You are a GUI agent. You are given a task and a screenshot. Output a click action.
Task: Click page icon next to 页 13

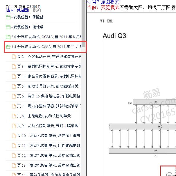(x=14, y=166)
